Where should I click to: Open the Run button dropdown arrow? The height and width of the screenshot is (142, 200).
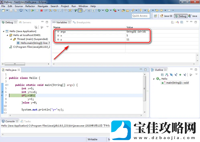click(111, 10)
